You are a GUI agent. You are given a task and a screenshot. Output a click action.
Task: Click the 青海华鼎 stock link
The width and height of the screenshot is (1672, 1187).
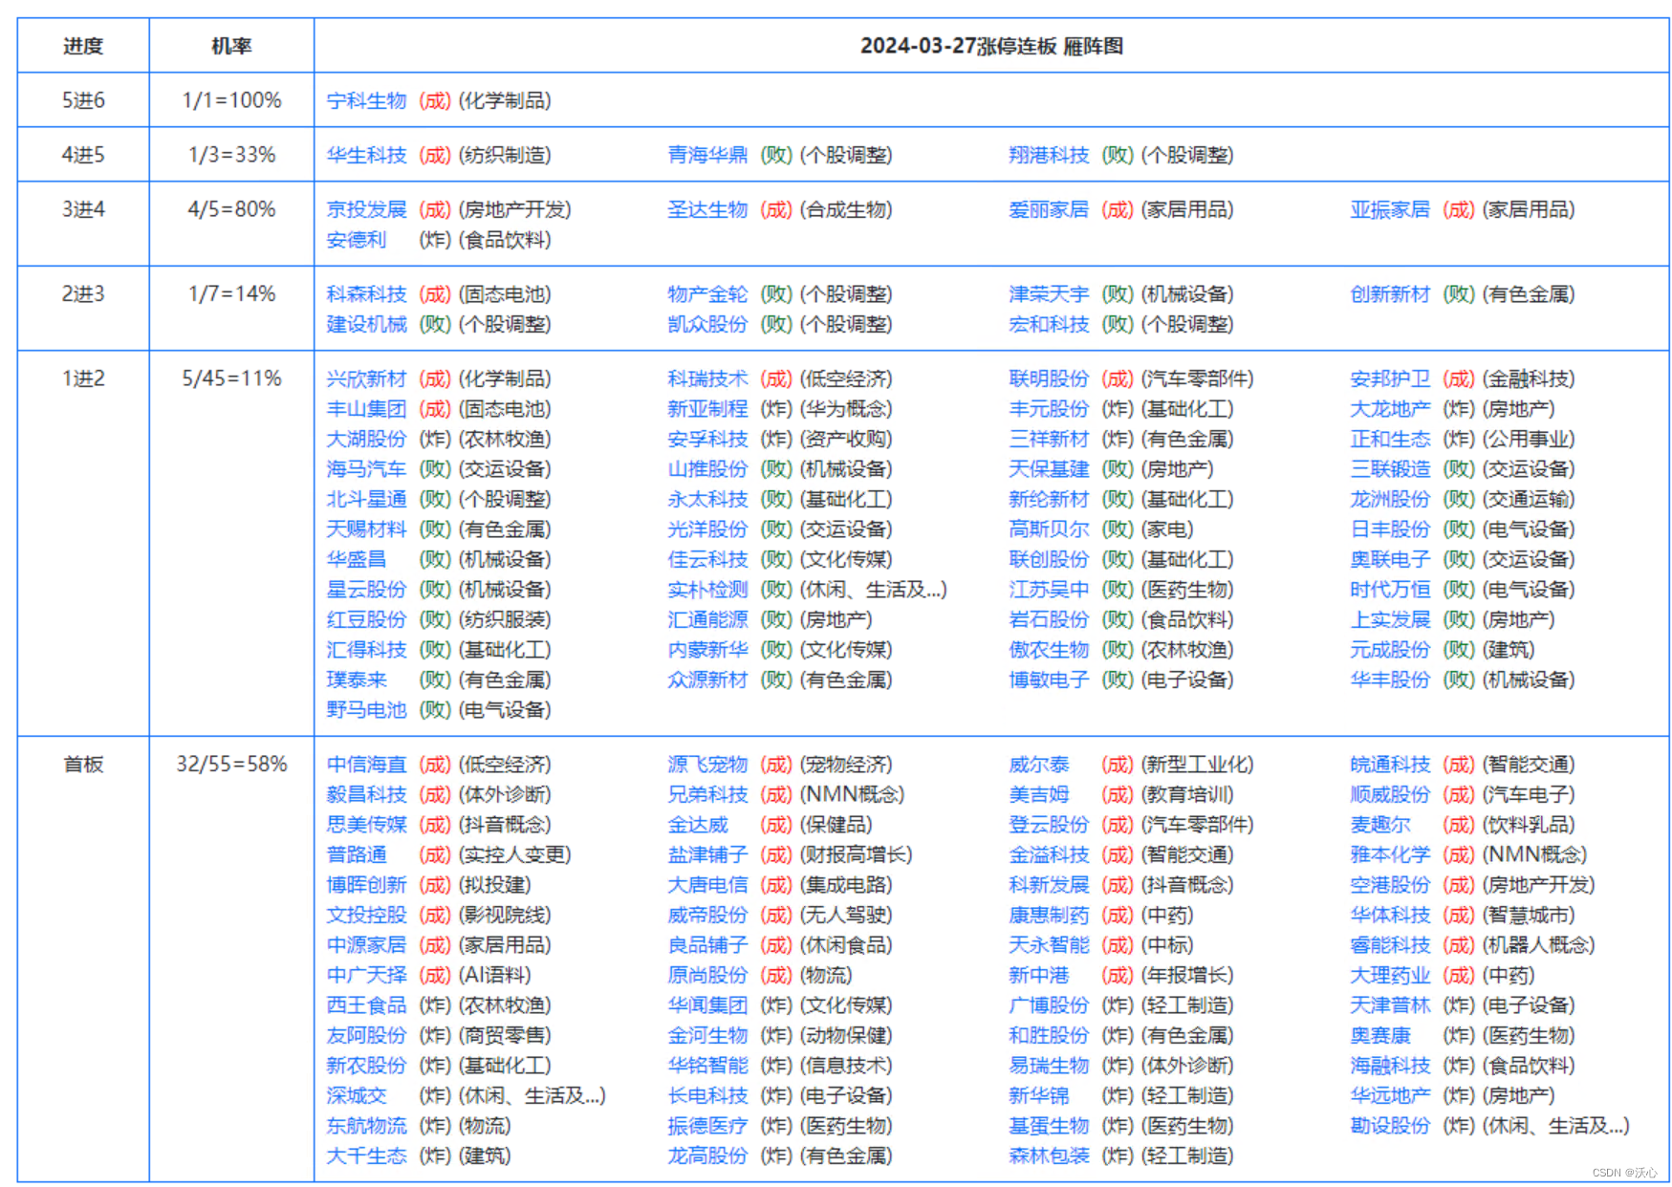pos(707,155)
